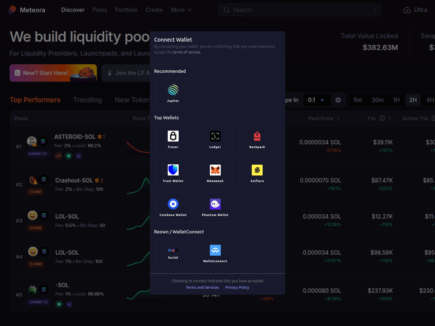
Task: Select the 2H timeframe
Action: point(413,100)
